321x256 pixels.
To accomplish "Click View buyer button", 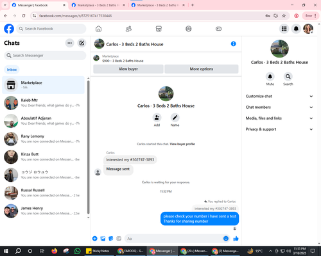I will tap(128, 69).
